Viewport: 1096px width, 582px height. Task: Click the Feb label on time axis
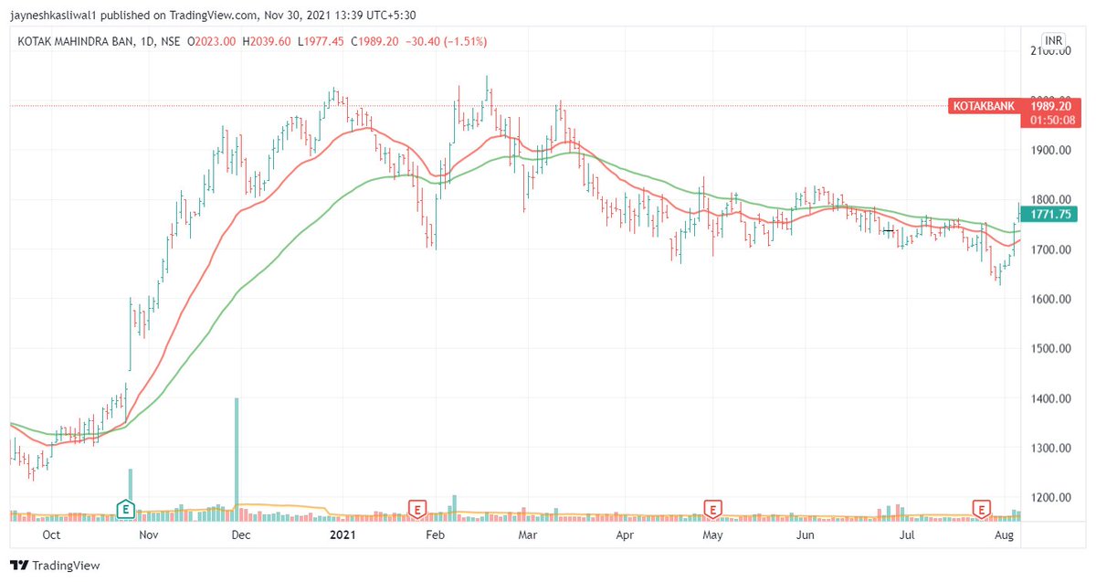pos(437,534)
